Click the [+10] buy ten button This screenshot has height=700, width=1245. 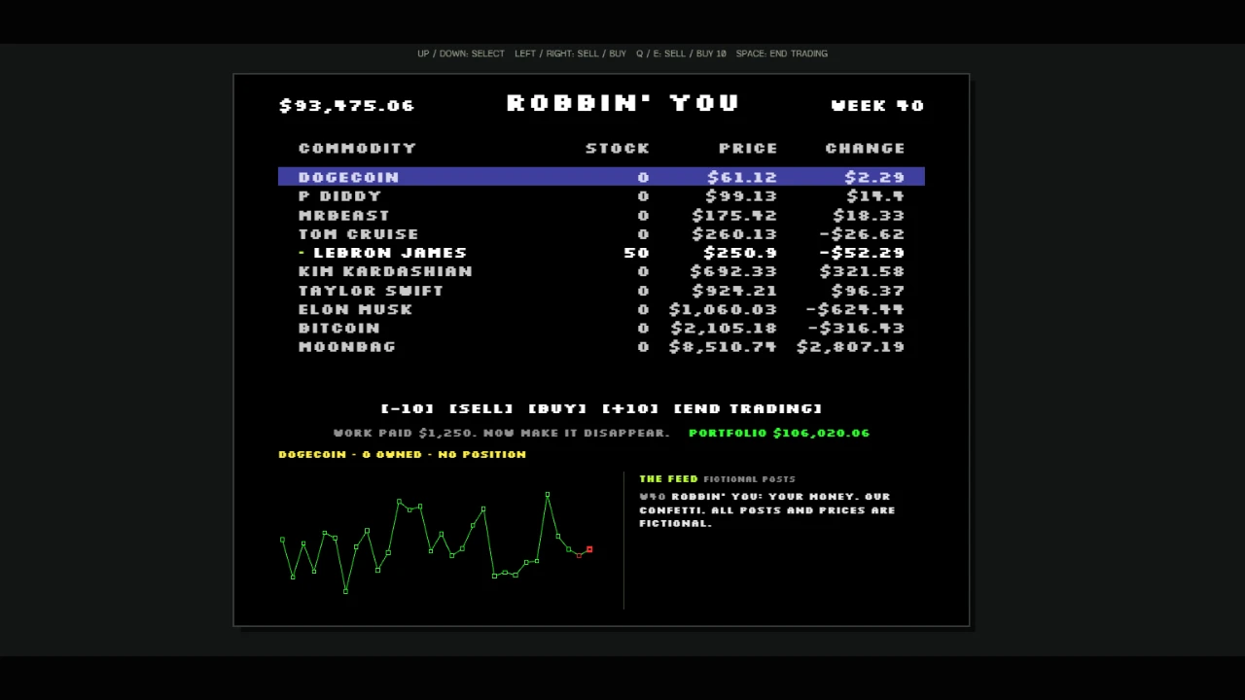(x=630, y=408)
